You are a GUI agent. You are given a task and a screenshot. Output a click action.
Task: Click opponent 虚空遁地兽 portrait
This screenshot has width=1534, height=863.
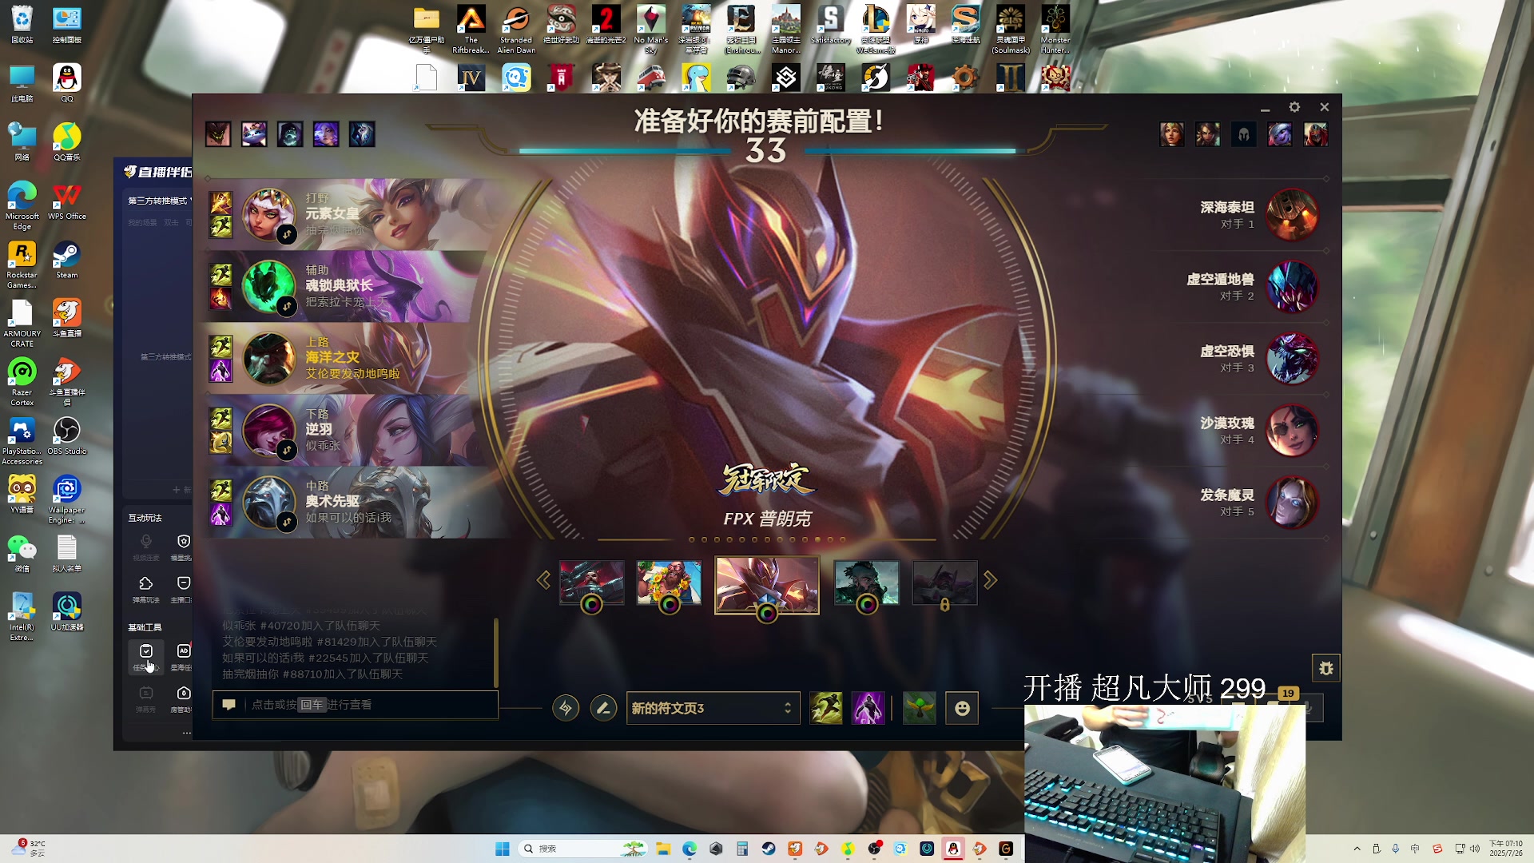tap(1293, 287)
